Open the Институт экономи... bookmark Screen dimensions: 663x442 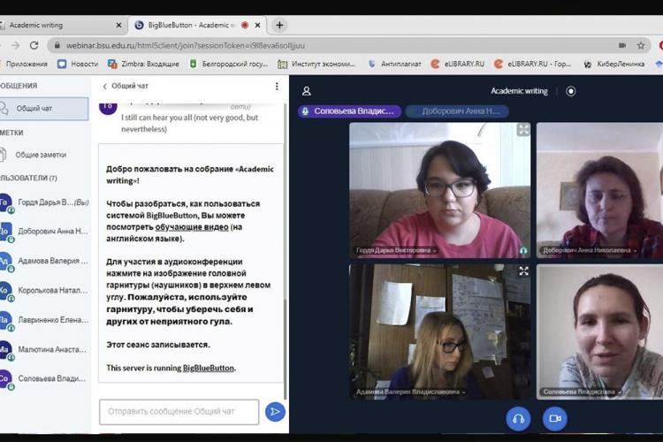coord(316,64)
